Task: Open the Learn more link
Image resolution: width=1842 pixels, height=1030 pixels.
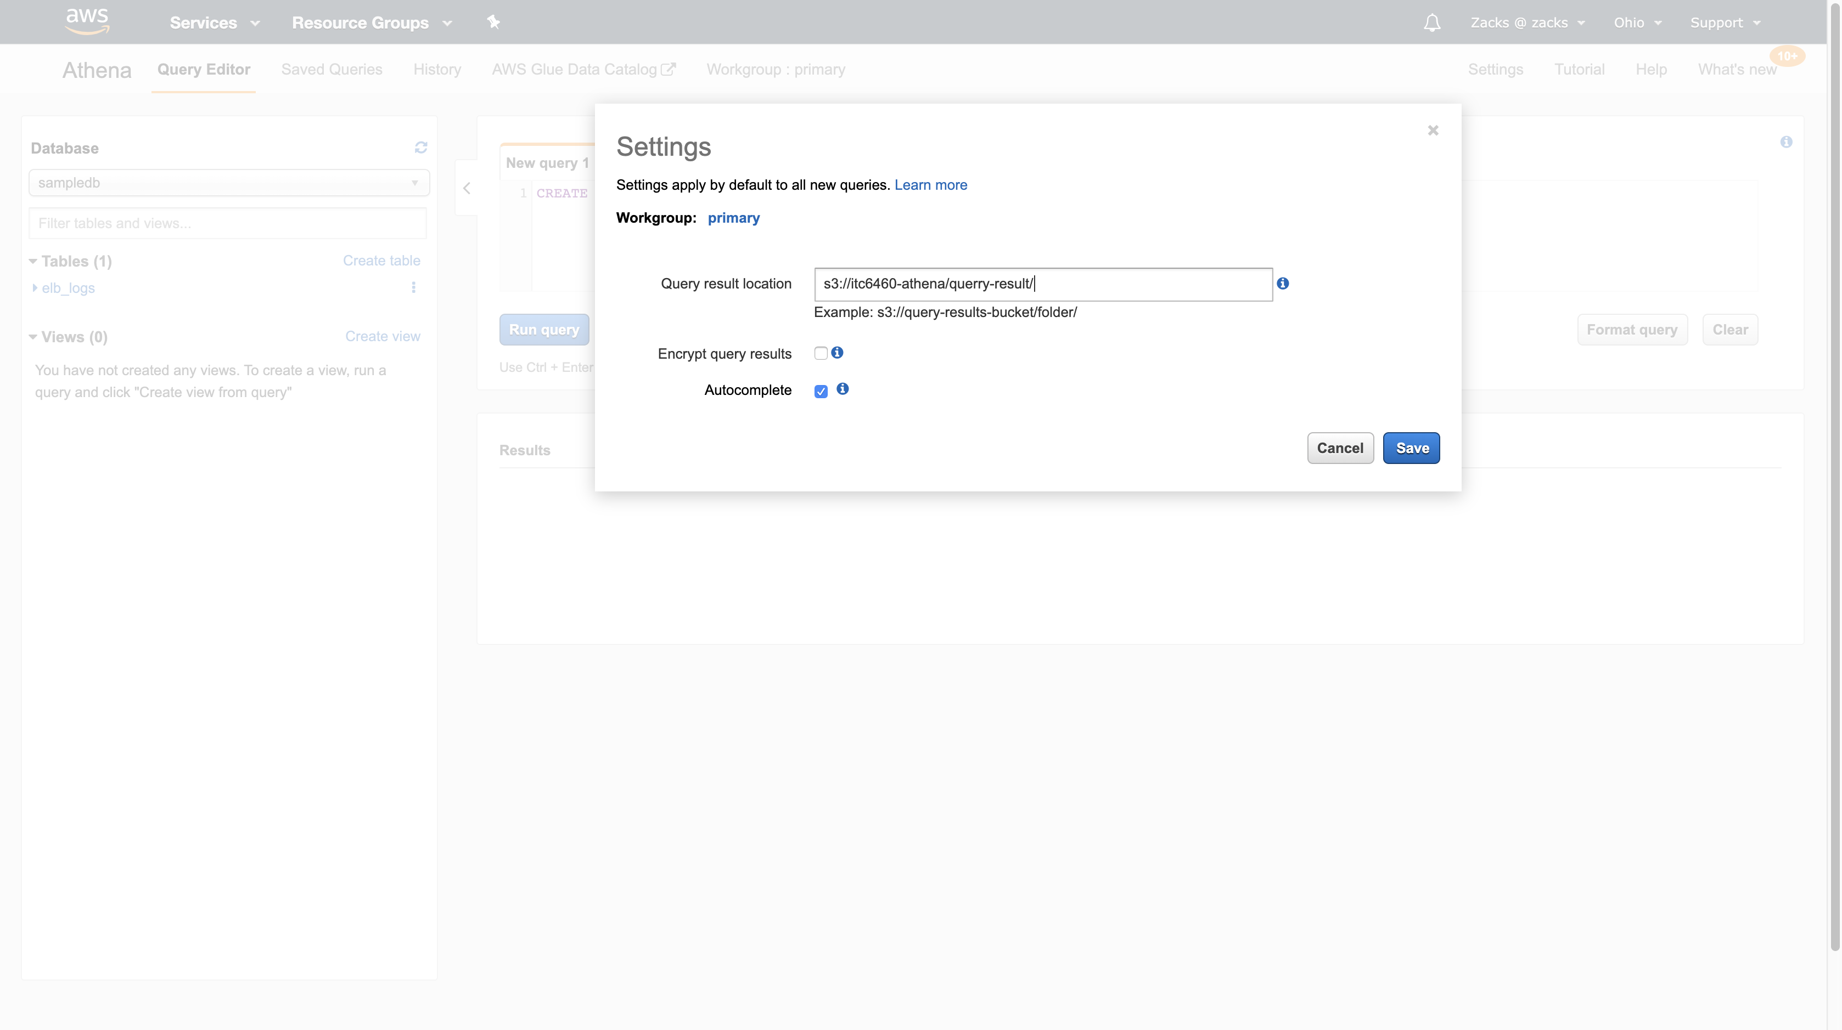Action: (930, 185)
